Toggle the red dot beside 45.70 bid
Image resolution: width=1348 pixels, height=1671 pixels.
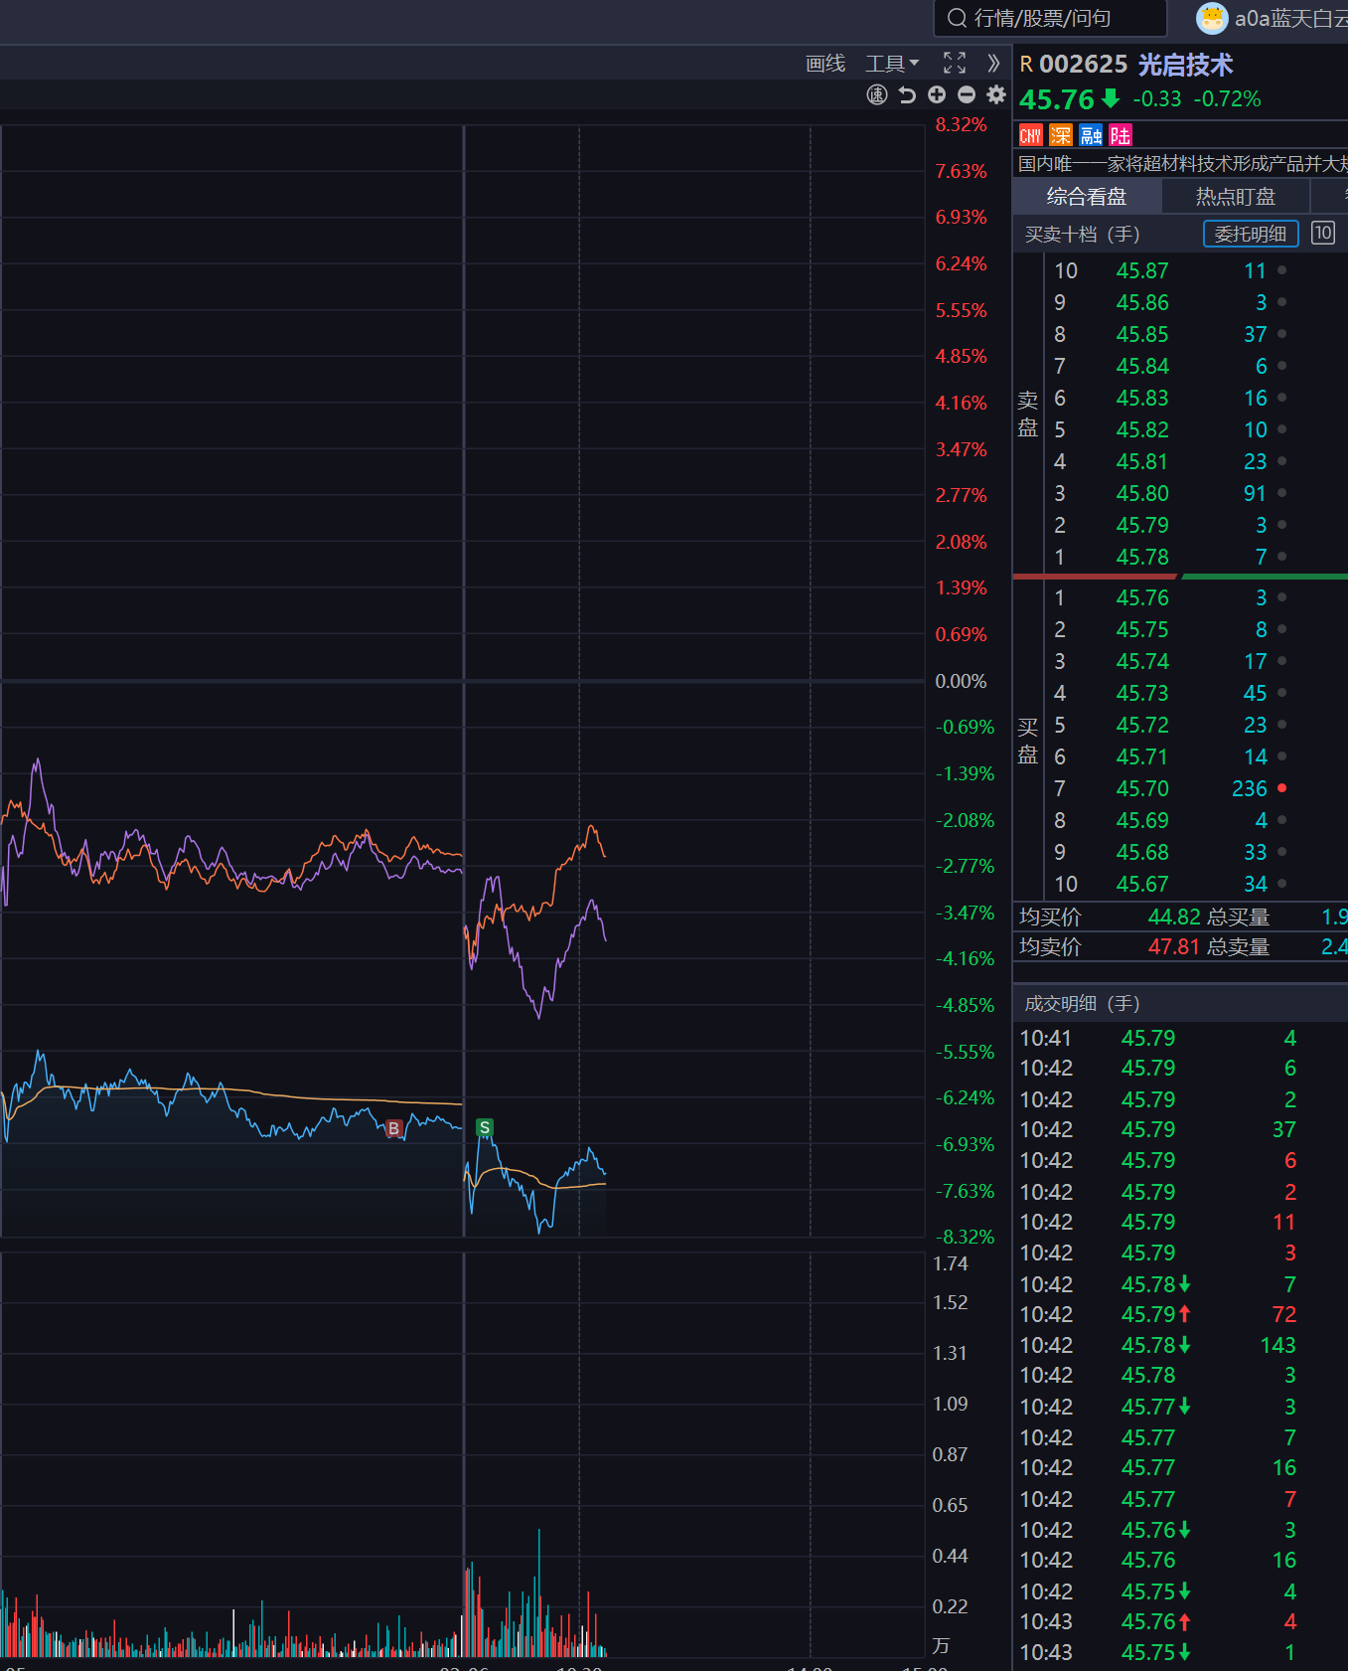click(1281, 788)
